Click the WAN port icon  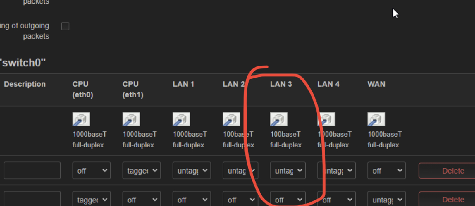click(x=376, y=119)
